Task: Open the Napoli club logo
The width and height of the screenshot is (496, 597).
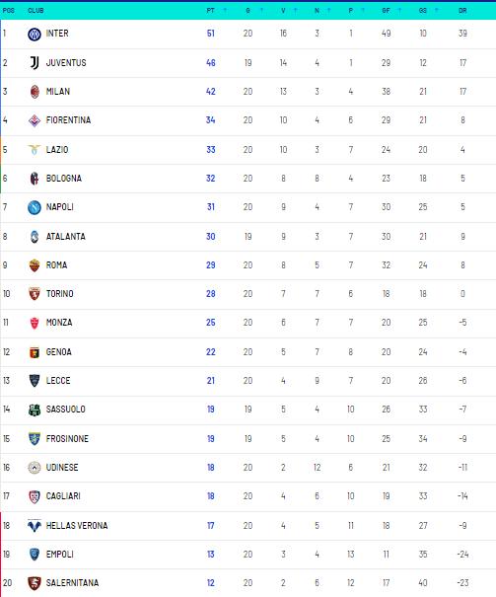Action: pyautogui.click(x=35, y=207)
